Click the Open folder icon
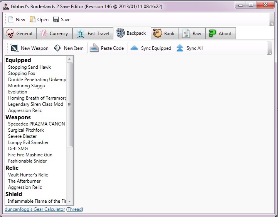This screenshot has height=217, width=278. click(x=32, y=20)
